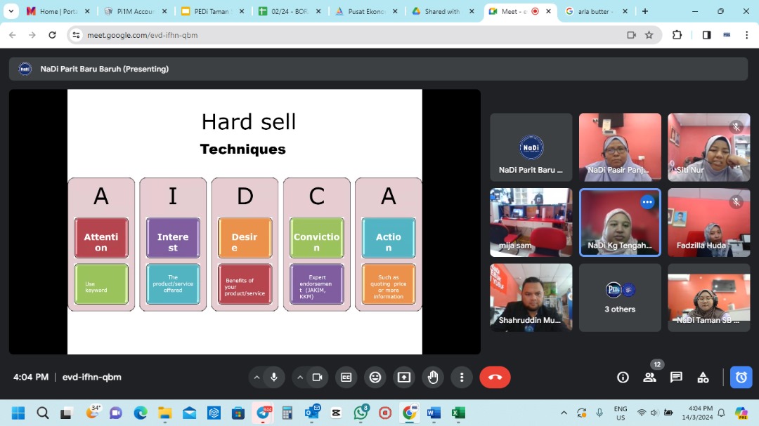Click the address bar showing meet.google.com
This screenshot has height=426, width=759.
(x=351, y=35)
